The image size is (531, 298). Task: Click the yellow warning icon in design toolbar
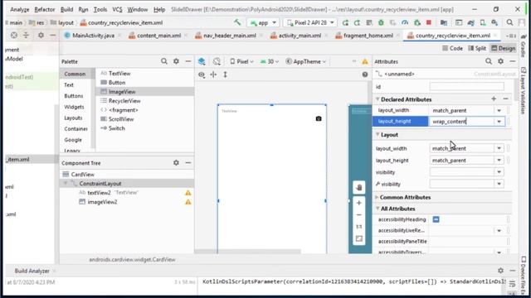click(x=365, y=61)
